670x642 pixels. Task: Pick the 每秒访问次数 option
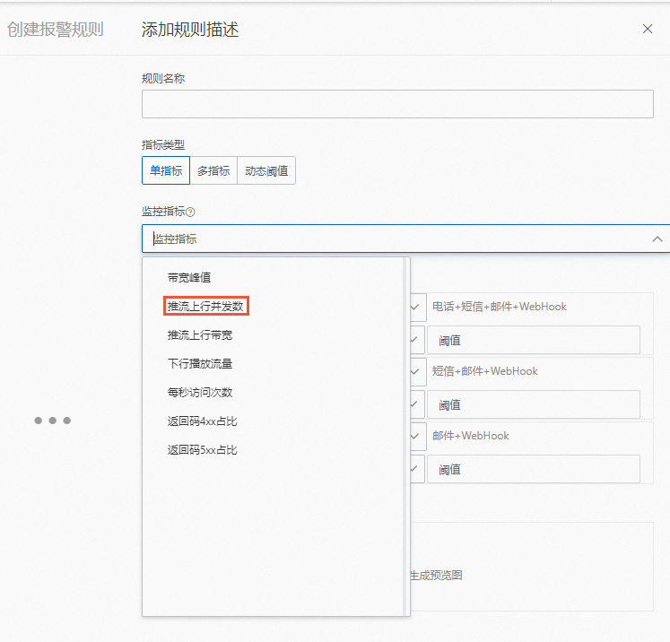click(200, 393)
